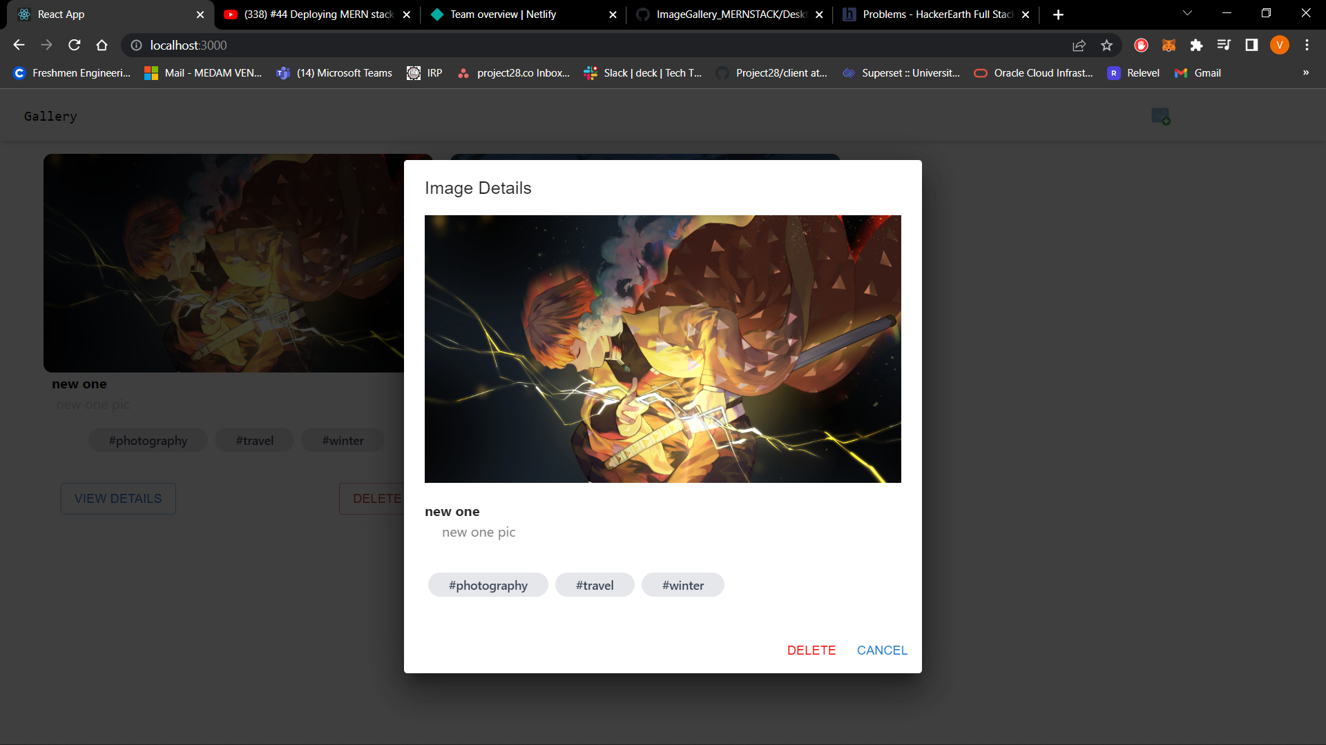Viewport: 1326px width, 745px height.
Task: Click the browser back arrow
Action: click(19, 45)
